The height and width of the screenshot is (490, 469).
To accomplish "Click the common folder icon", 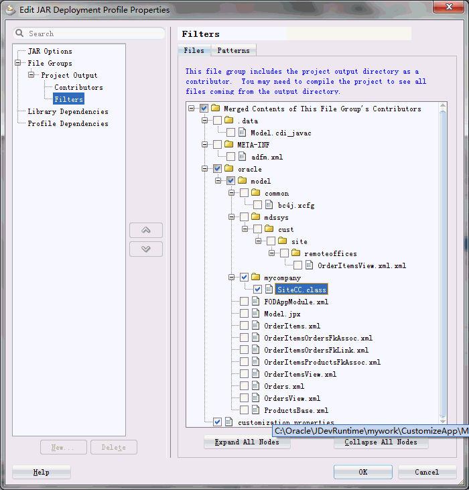I will pos(256,193).
